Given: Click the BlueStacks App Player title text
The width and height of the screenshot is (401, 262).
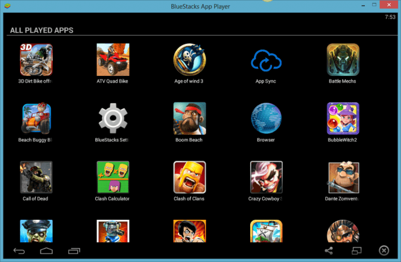Looking at the screenshot, I should click(x=200, y=7).
